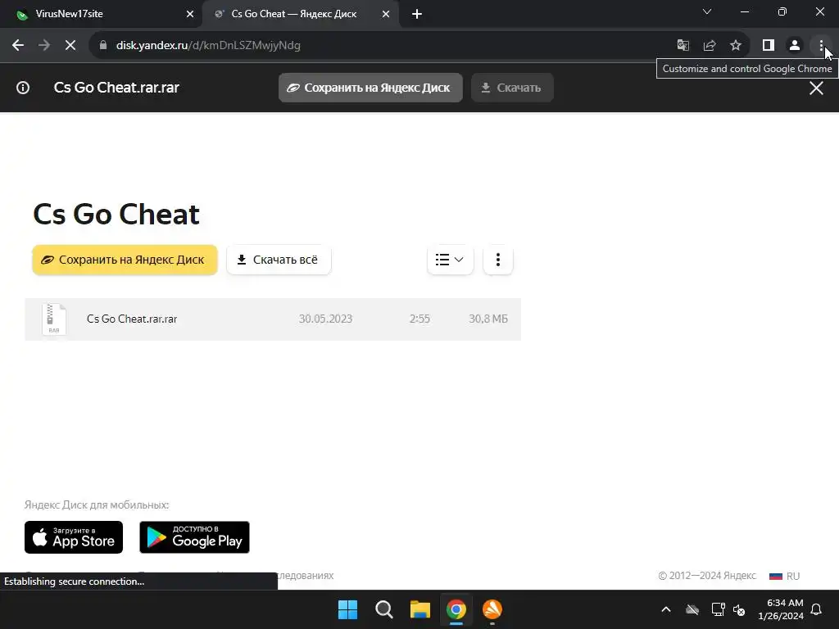The width and height of the screenshot is (839, 629).
Task: Click the file size 30,8 МБ
Action: tap(488, 319)
